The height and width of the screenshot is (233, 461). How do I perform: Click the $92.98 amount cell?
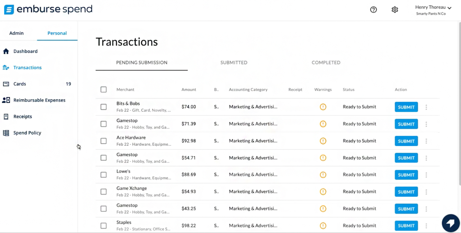[x=189, y=141]
